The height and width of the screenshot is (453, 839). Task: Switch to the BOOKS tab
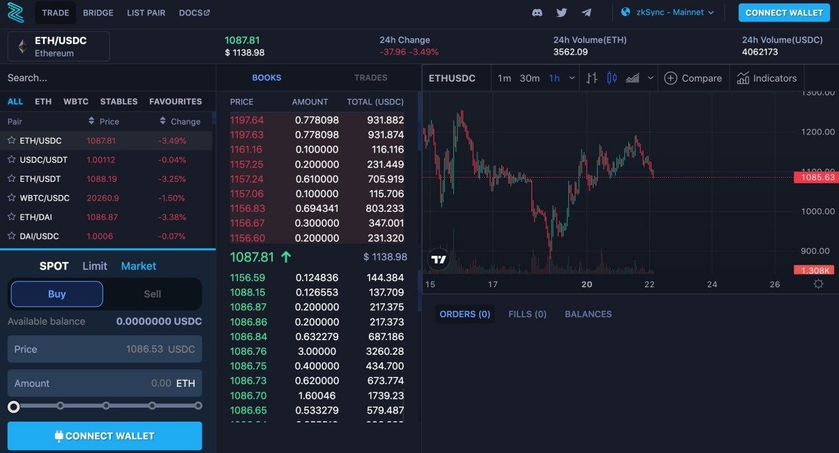266,77
